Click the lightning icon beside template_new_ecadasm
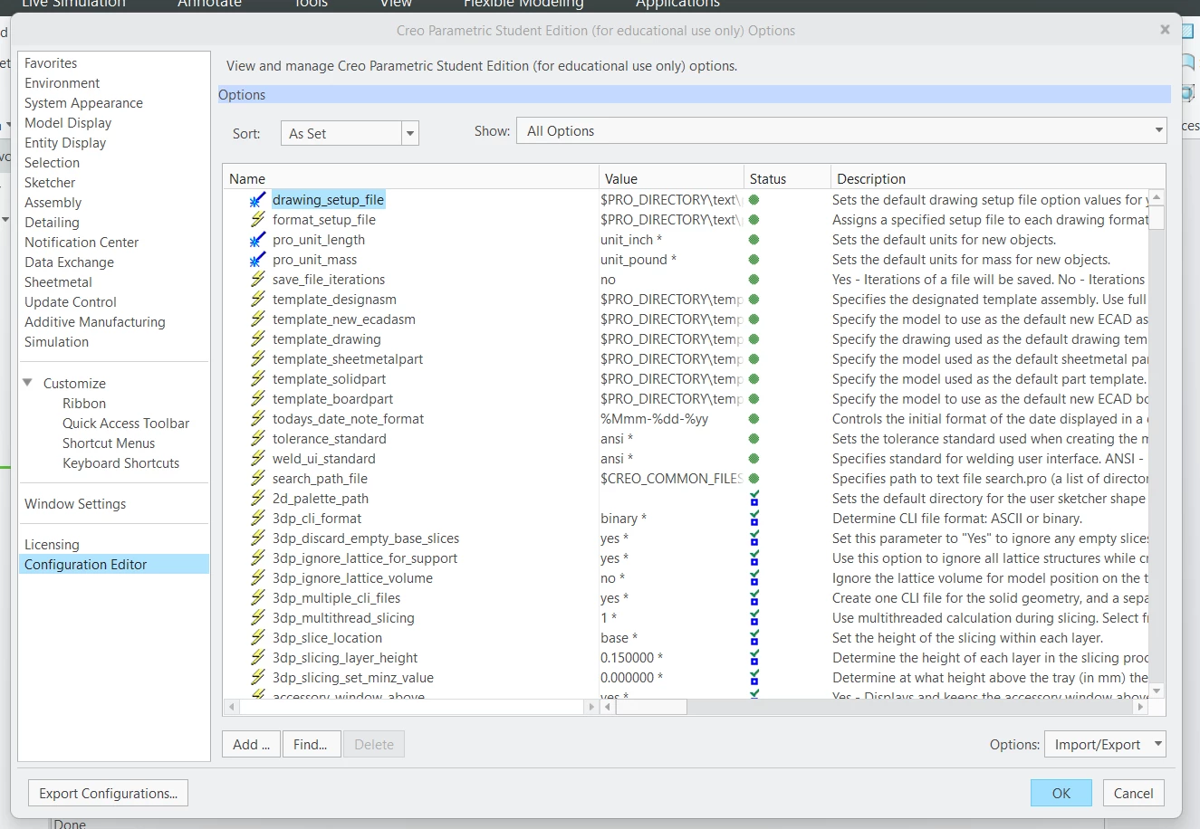Viewport: 1200px width, 829px height. [258, 319]
